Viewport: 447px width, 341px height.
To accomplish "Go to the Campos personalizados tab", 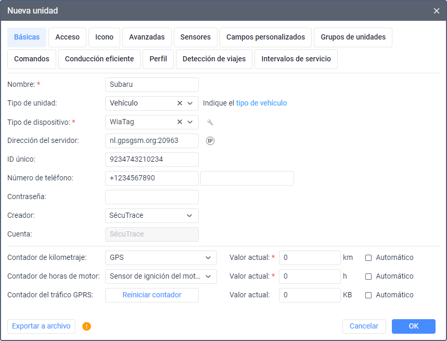I will click(x=265, y=37).
